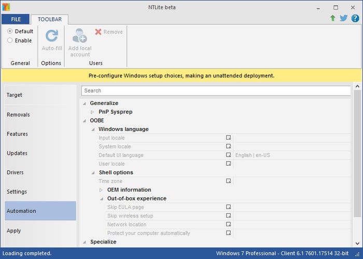The height and width of the screenshot is (259, 363).
Task: Click the red Remove user icon
Action: coord(99,32)
